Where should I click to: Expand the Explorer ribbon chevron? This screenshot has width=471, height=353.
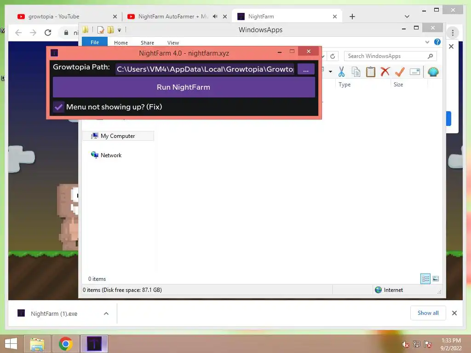pyautogui.click(x=427, y=42)
